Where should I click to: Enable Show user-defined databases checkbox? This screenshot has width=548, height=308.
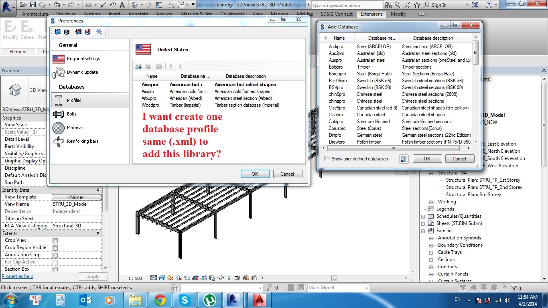pyautogui.click(x=327, y=159)
